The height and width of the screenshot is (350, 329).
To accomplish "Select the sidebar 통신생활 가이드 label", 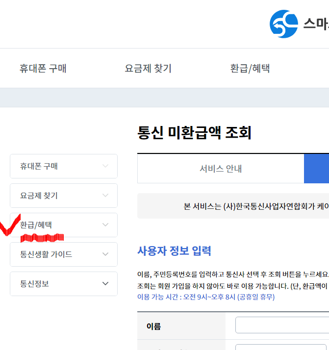I will 46,254.
